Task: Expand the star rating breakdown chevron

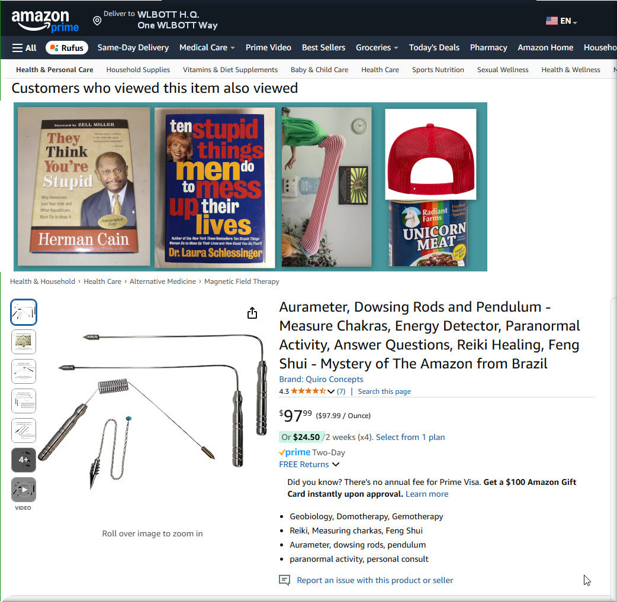Action: pos(331,391)
